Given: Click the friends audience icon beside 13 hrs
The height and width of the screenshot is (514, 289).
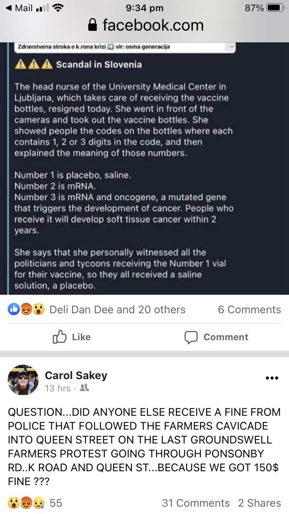Looking at the screenshot, I should (84, 388).
